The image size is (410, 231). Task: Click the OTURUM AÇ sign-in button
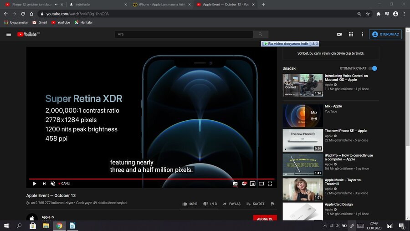pyautogui.click(x=385, y=34)
